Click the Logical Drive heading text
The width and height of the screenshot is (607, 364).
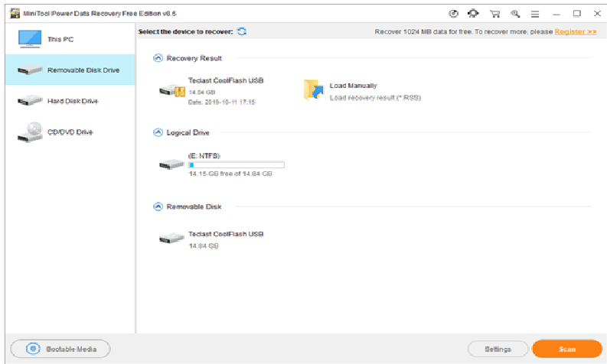[x=188, y=133]
